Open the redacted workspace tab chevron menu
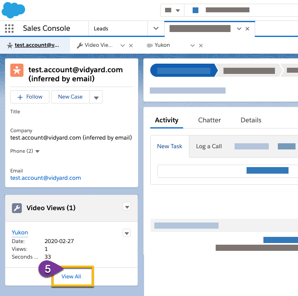This screenshot has width=298, height=296. click(x=239, y=29)
